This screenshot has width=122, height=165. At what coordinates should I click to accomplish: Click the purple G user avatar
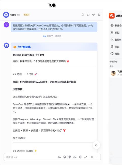pyautogui.click(x=6, y=25)
